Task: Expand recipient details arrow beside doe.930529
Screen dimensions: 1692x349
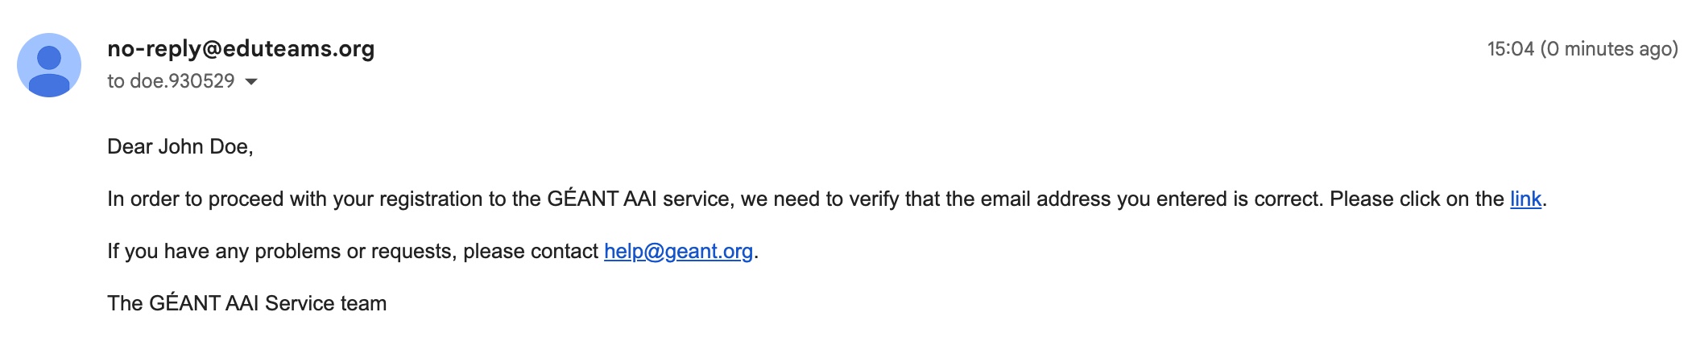Action: [x=251, y=81]
